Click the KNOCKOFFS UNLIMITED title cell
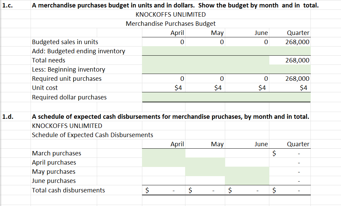341x206 pixels. tap(170, 15)
